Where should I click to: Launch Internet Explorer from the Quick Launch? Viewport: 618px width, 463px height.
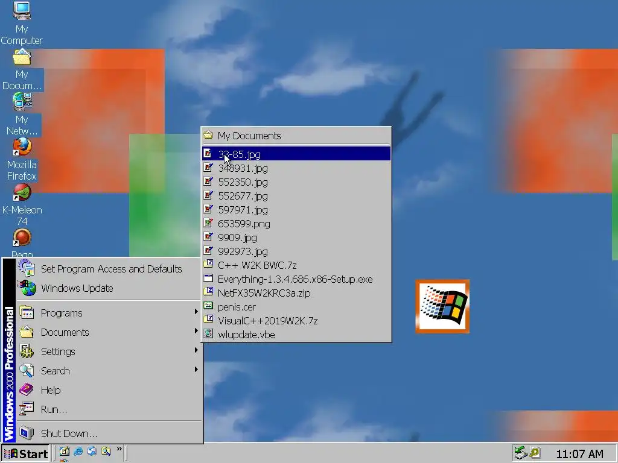tap(78, 452)
